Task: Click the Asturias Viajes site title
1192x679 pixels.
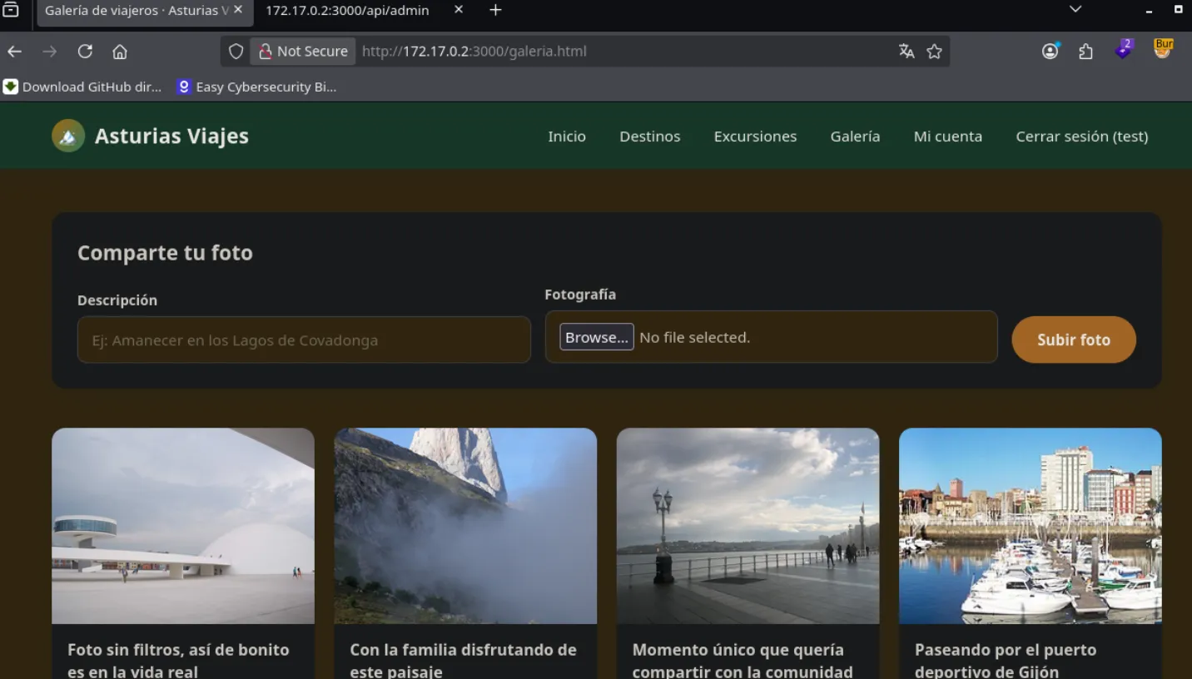Action: coord(171,136)
